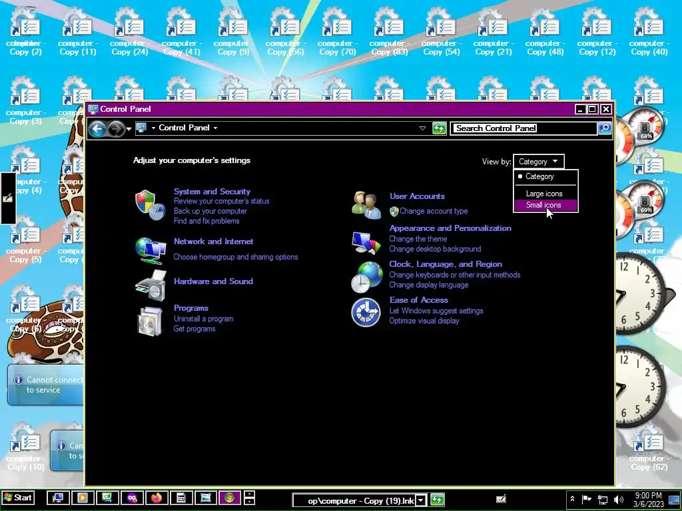This screenshot has height=511, width=682.
Task: Open the Hardware and Sound category
Action: 213,281
